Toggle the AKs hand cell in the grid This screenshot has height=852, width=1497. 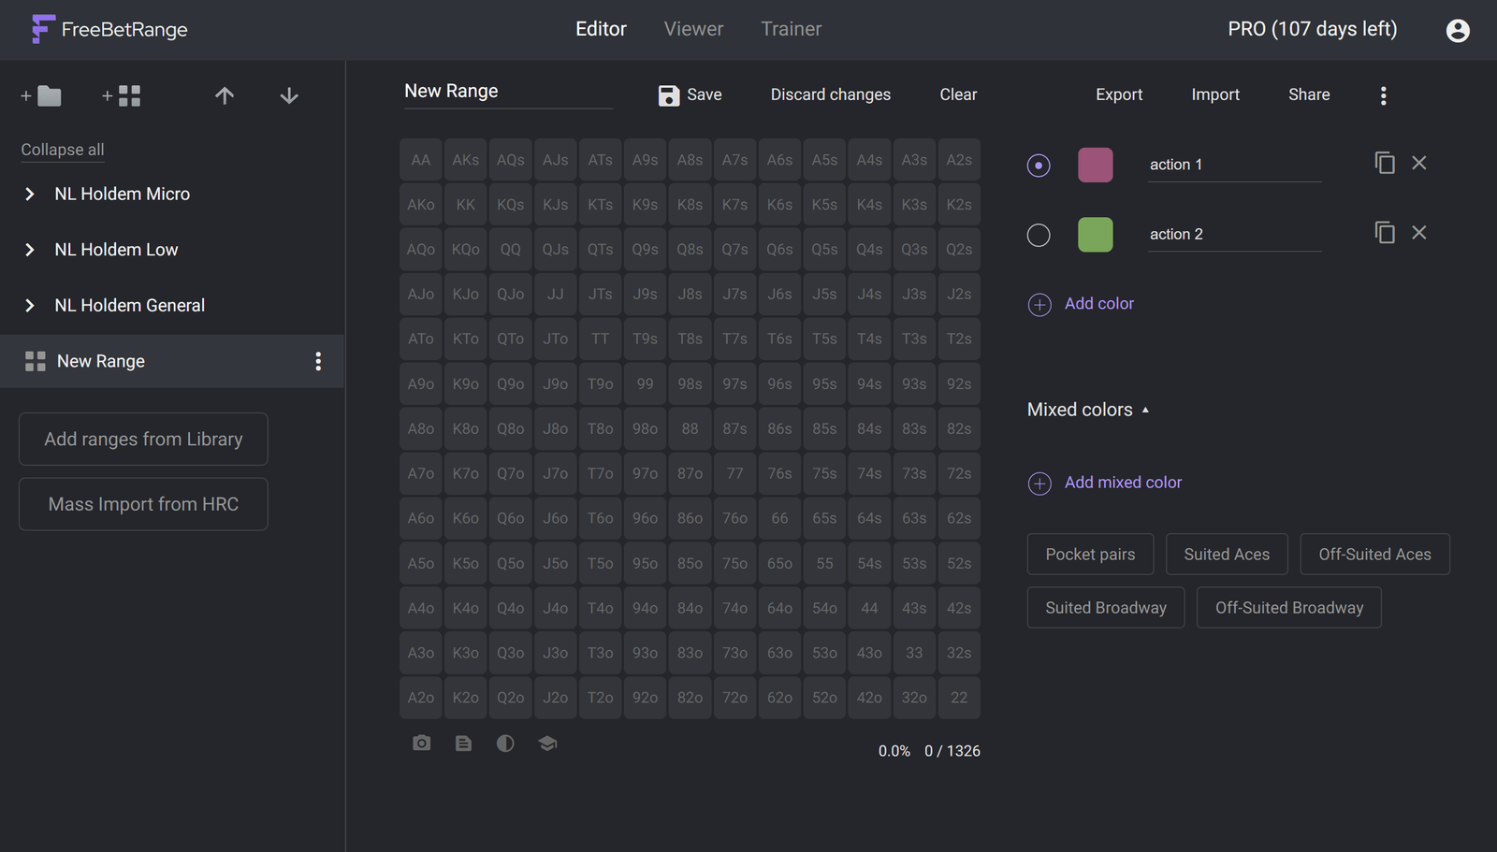465,160
